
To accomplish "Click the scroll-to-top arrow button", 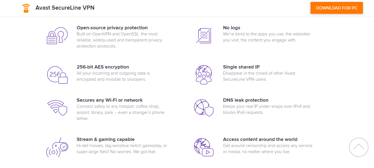I will [x=358, y=147].
